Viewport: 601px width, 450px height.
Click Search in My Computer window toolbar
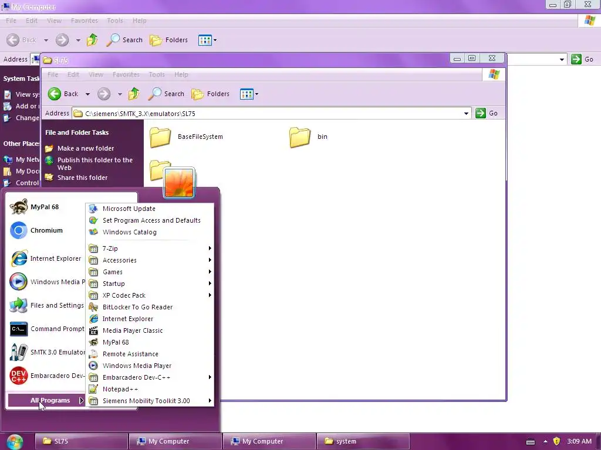(124, 40)
